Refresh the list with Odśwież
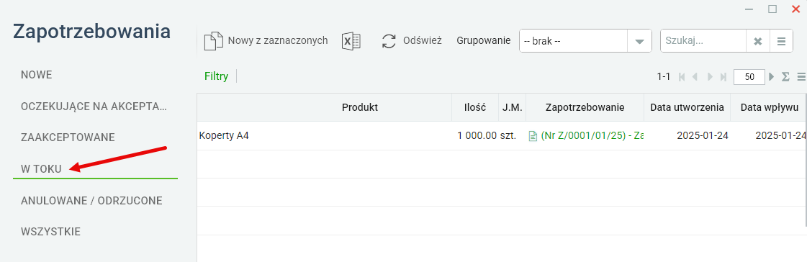Image resolution: width=807 pixels, height=262 pixels. tap(412, 40)
